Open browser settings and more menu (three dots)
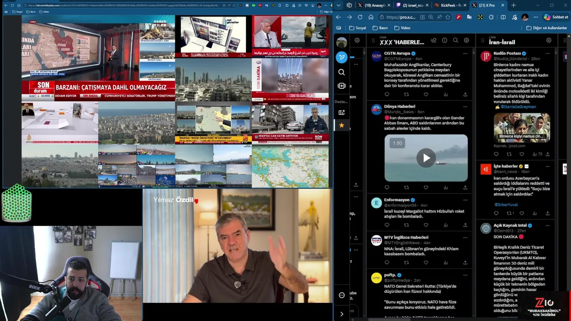The image size is (571, 321). pyautogui.click(x=537, y=17)
